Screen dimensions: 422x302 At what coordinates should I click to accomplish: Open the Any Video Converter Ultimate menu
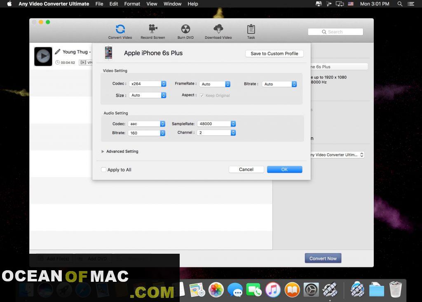coord(54,4)
